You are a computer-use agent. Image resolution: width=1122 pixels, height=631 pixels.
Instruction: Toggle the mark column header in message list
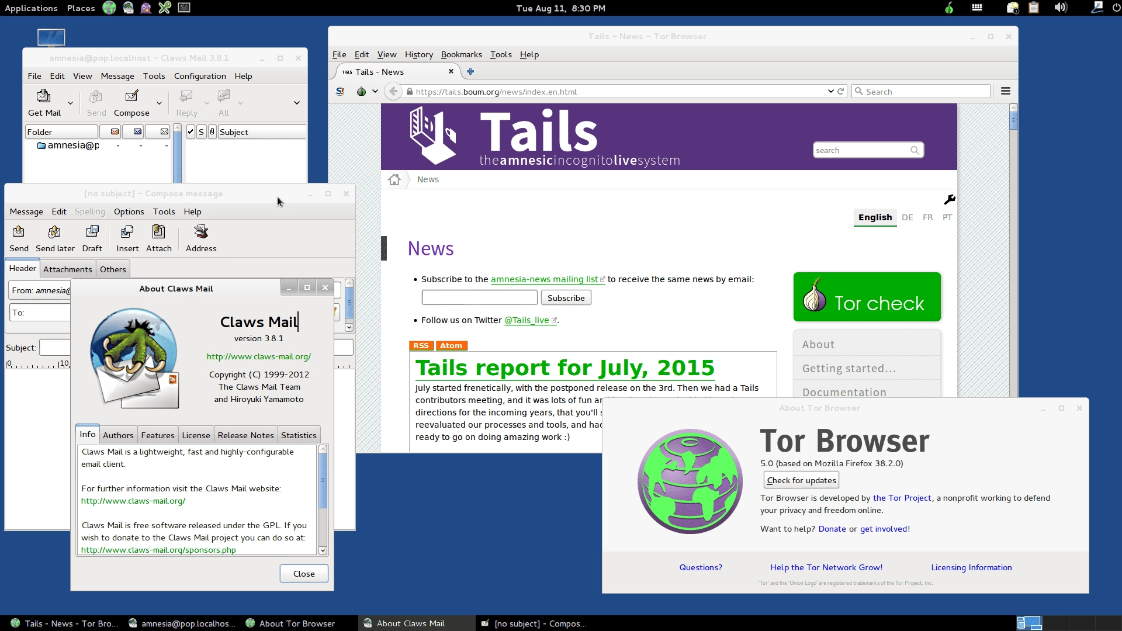tap(191, 131)
